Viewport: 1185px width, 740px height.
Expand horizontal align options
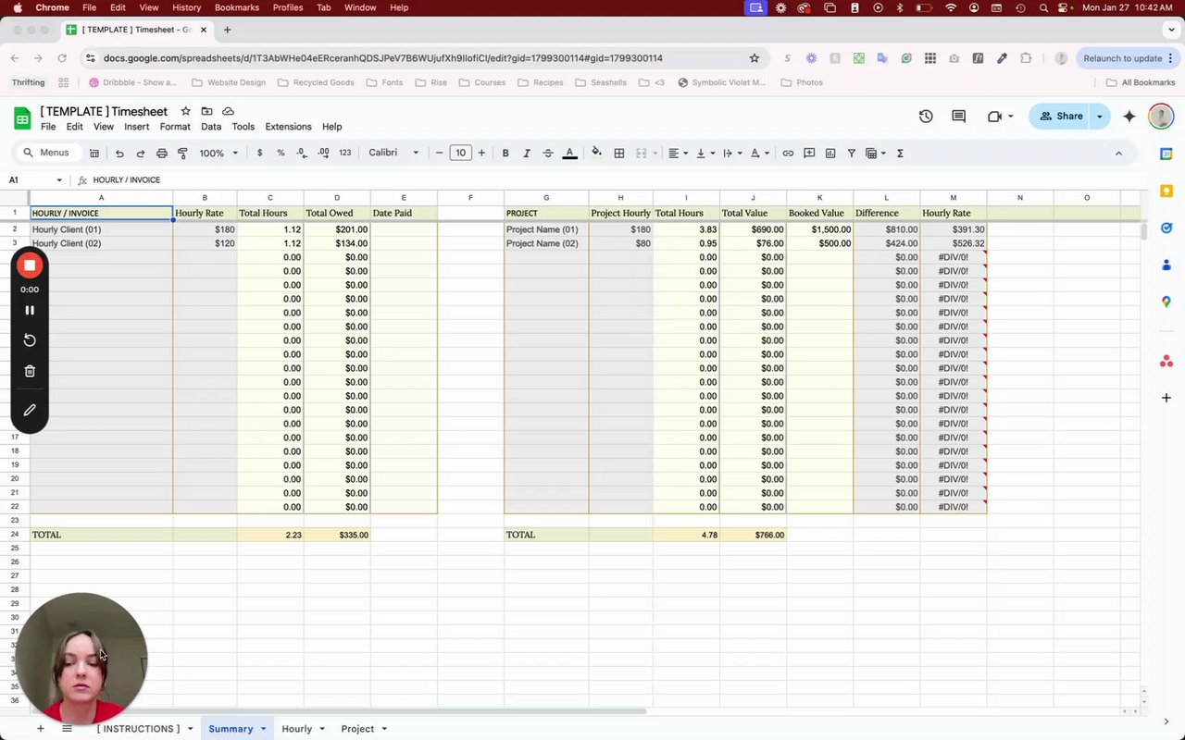pos(679,153)
